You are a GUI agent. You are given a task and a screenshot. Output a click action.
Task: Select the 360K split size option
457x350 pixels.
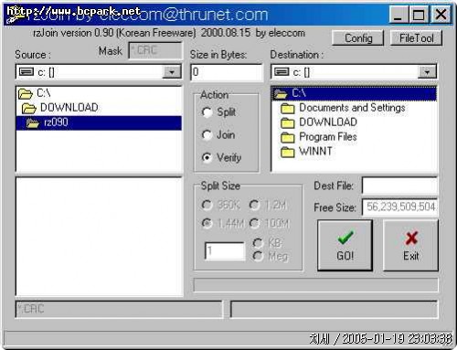tap(207, 205)
